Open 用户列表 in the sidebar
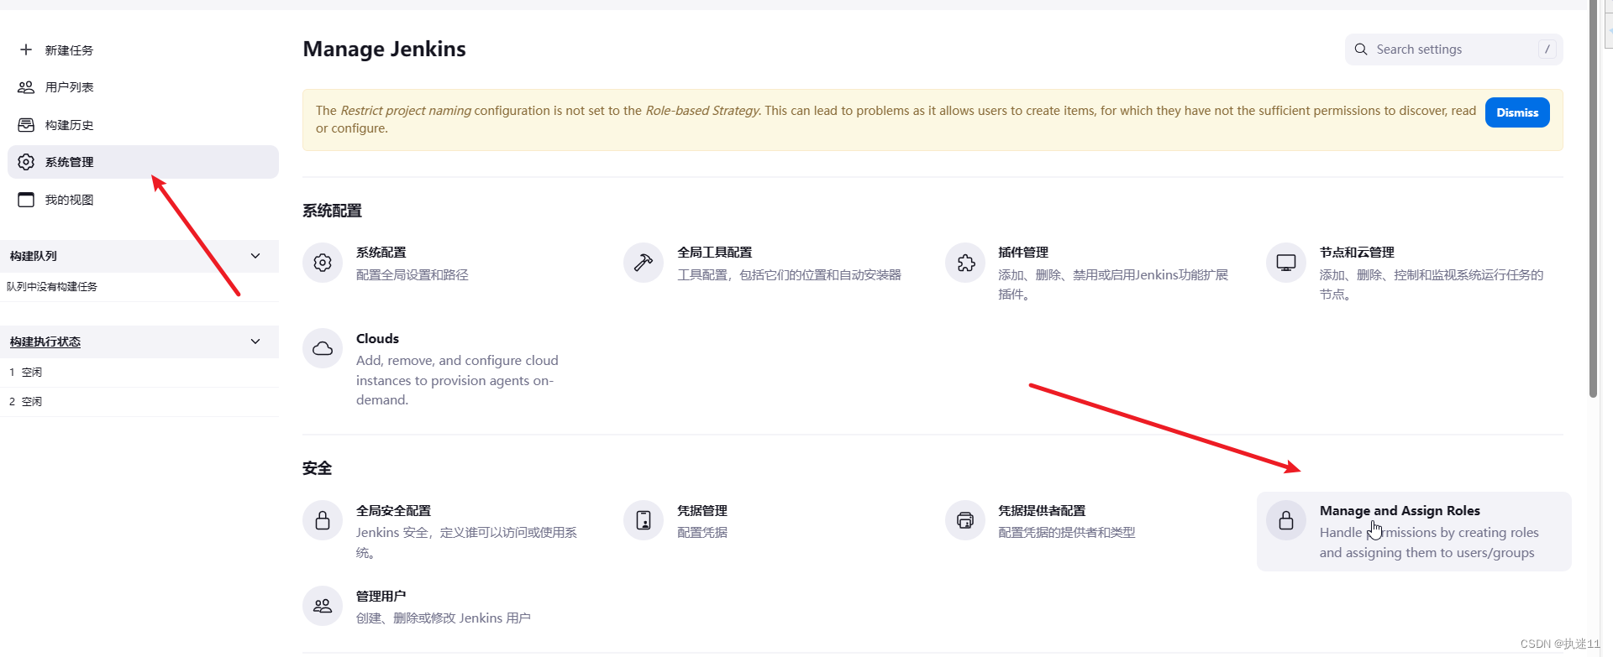1613x657 pixels. [143, 87]
